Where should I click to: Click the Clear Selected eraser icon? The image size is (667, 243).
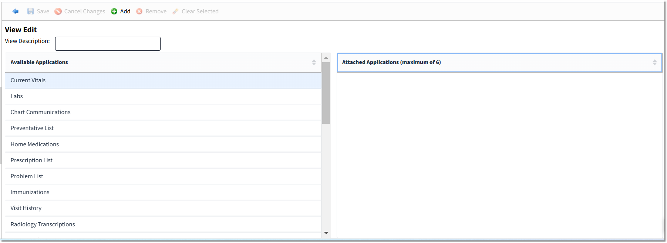coord(175,11)
